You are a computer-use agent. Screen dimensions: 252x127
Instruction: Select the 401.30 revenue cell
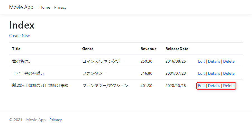[146, 86]
